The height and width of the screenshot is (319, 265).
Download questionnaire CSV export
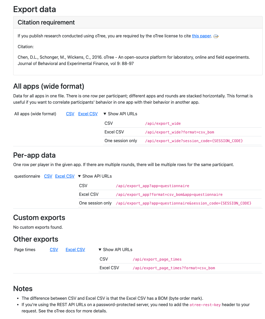pyautogui.click(x=48, y=176)
